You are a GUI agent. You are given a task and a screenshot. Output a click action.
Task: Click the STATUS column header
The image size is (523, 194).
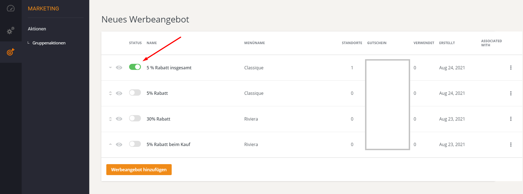click(x=135, y=43)
